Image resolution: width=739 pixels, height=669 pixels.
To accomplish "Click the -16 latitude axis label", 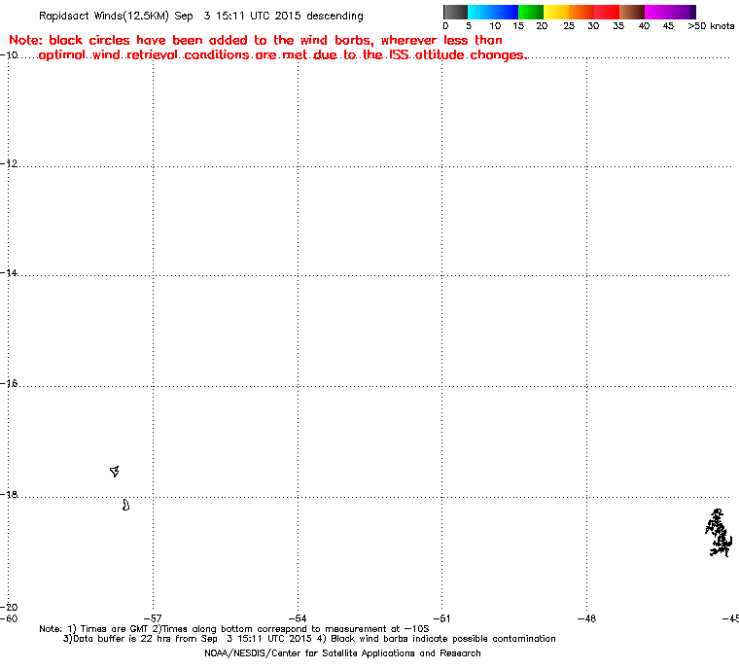I will click(x=10, y=383).
